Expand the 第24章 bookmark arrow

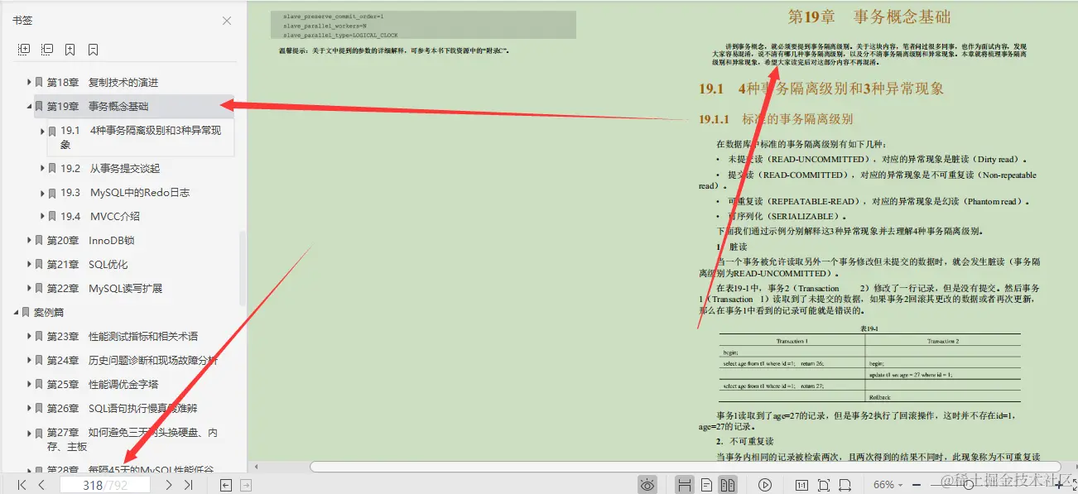pos(29,360)
